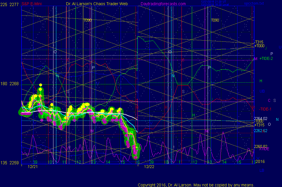Click the blue U marker in the right legend
282x187 pixels.
coord(280,47)
